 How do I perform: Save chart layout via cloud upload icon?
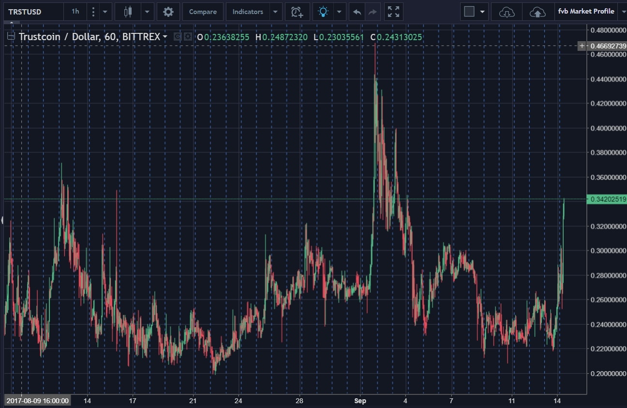click(537, 12)
